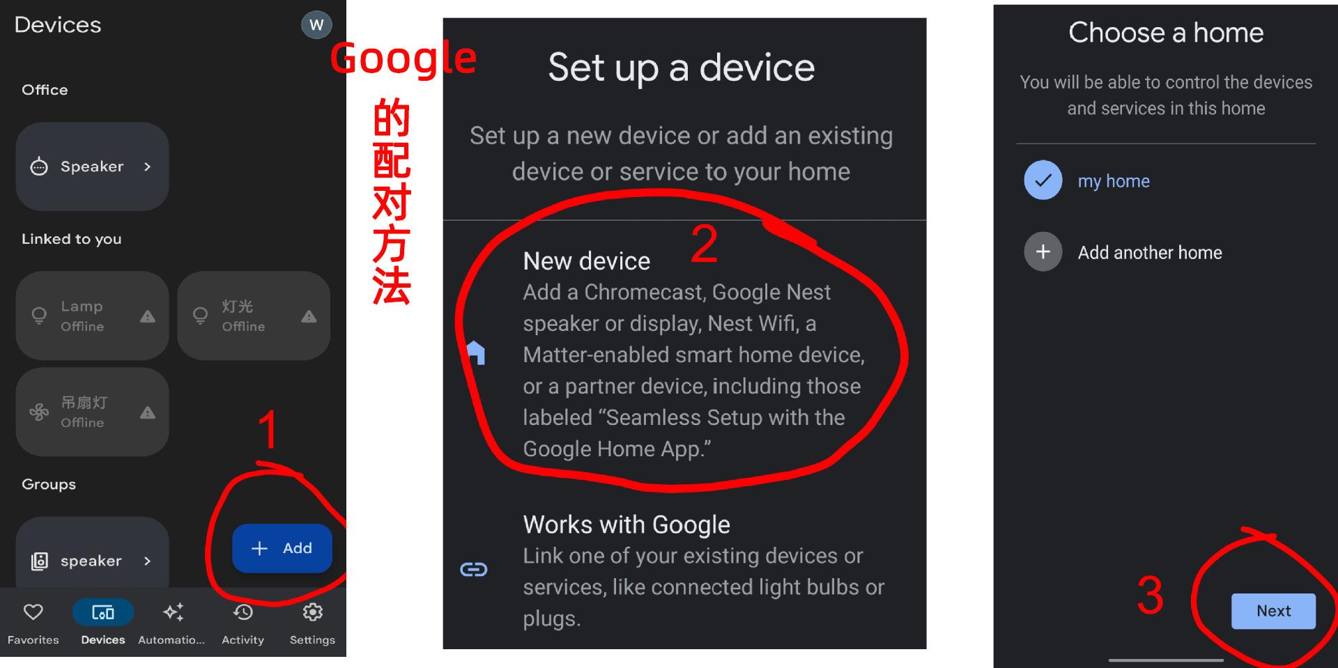Click the Next button
The width and height of the screenshot is (1338, 668).
tap(1273, 611)
